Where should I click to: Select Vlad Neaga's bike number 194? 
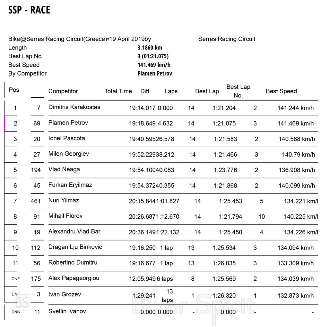[36, 170]
